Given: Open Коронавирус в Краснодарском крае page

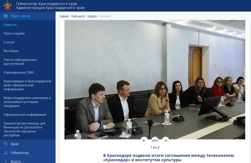Looking at the screenshot, I should 28,85.
